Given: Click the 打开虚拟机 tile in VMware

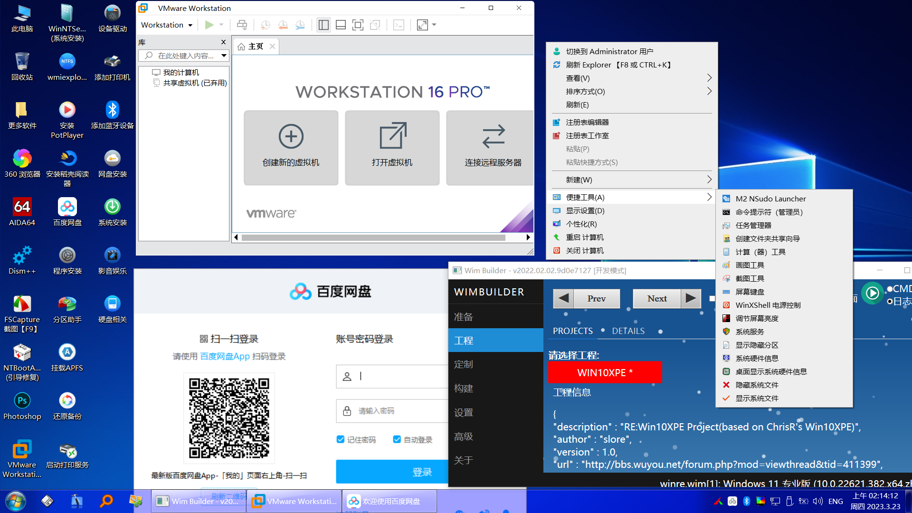Looking at the screenshot, I should (x=392, y=148).
